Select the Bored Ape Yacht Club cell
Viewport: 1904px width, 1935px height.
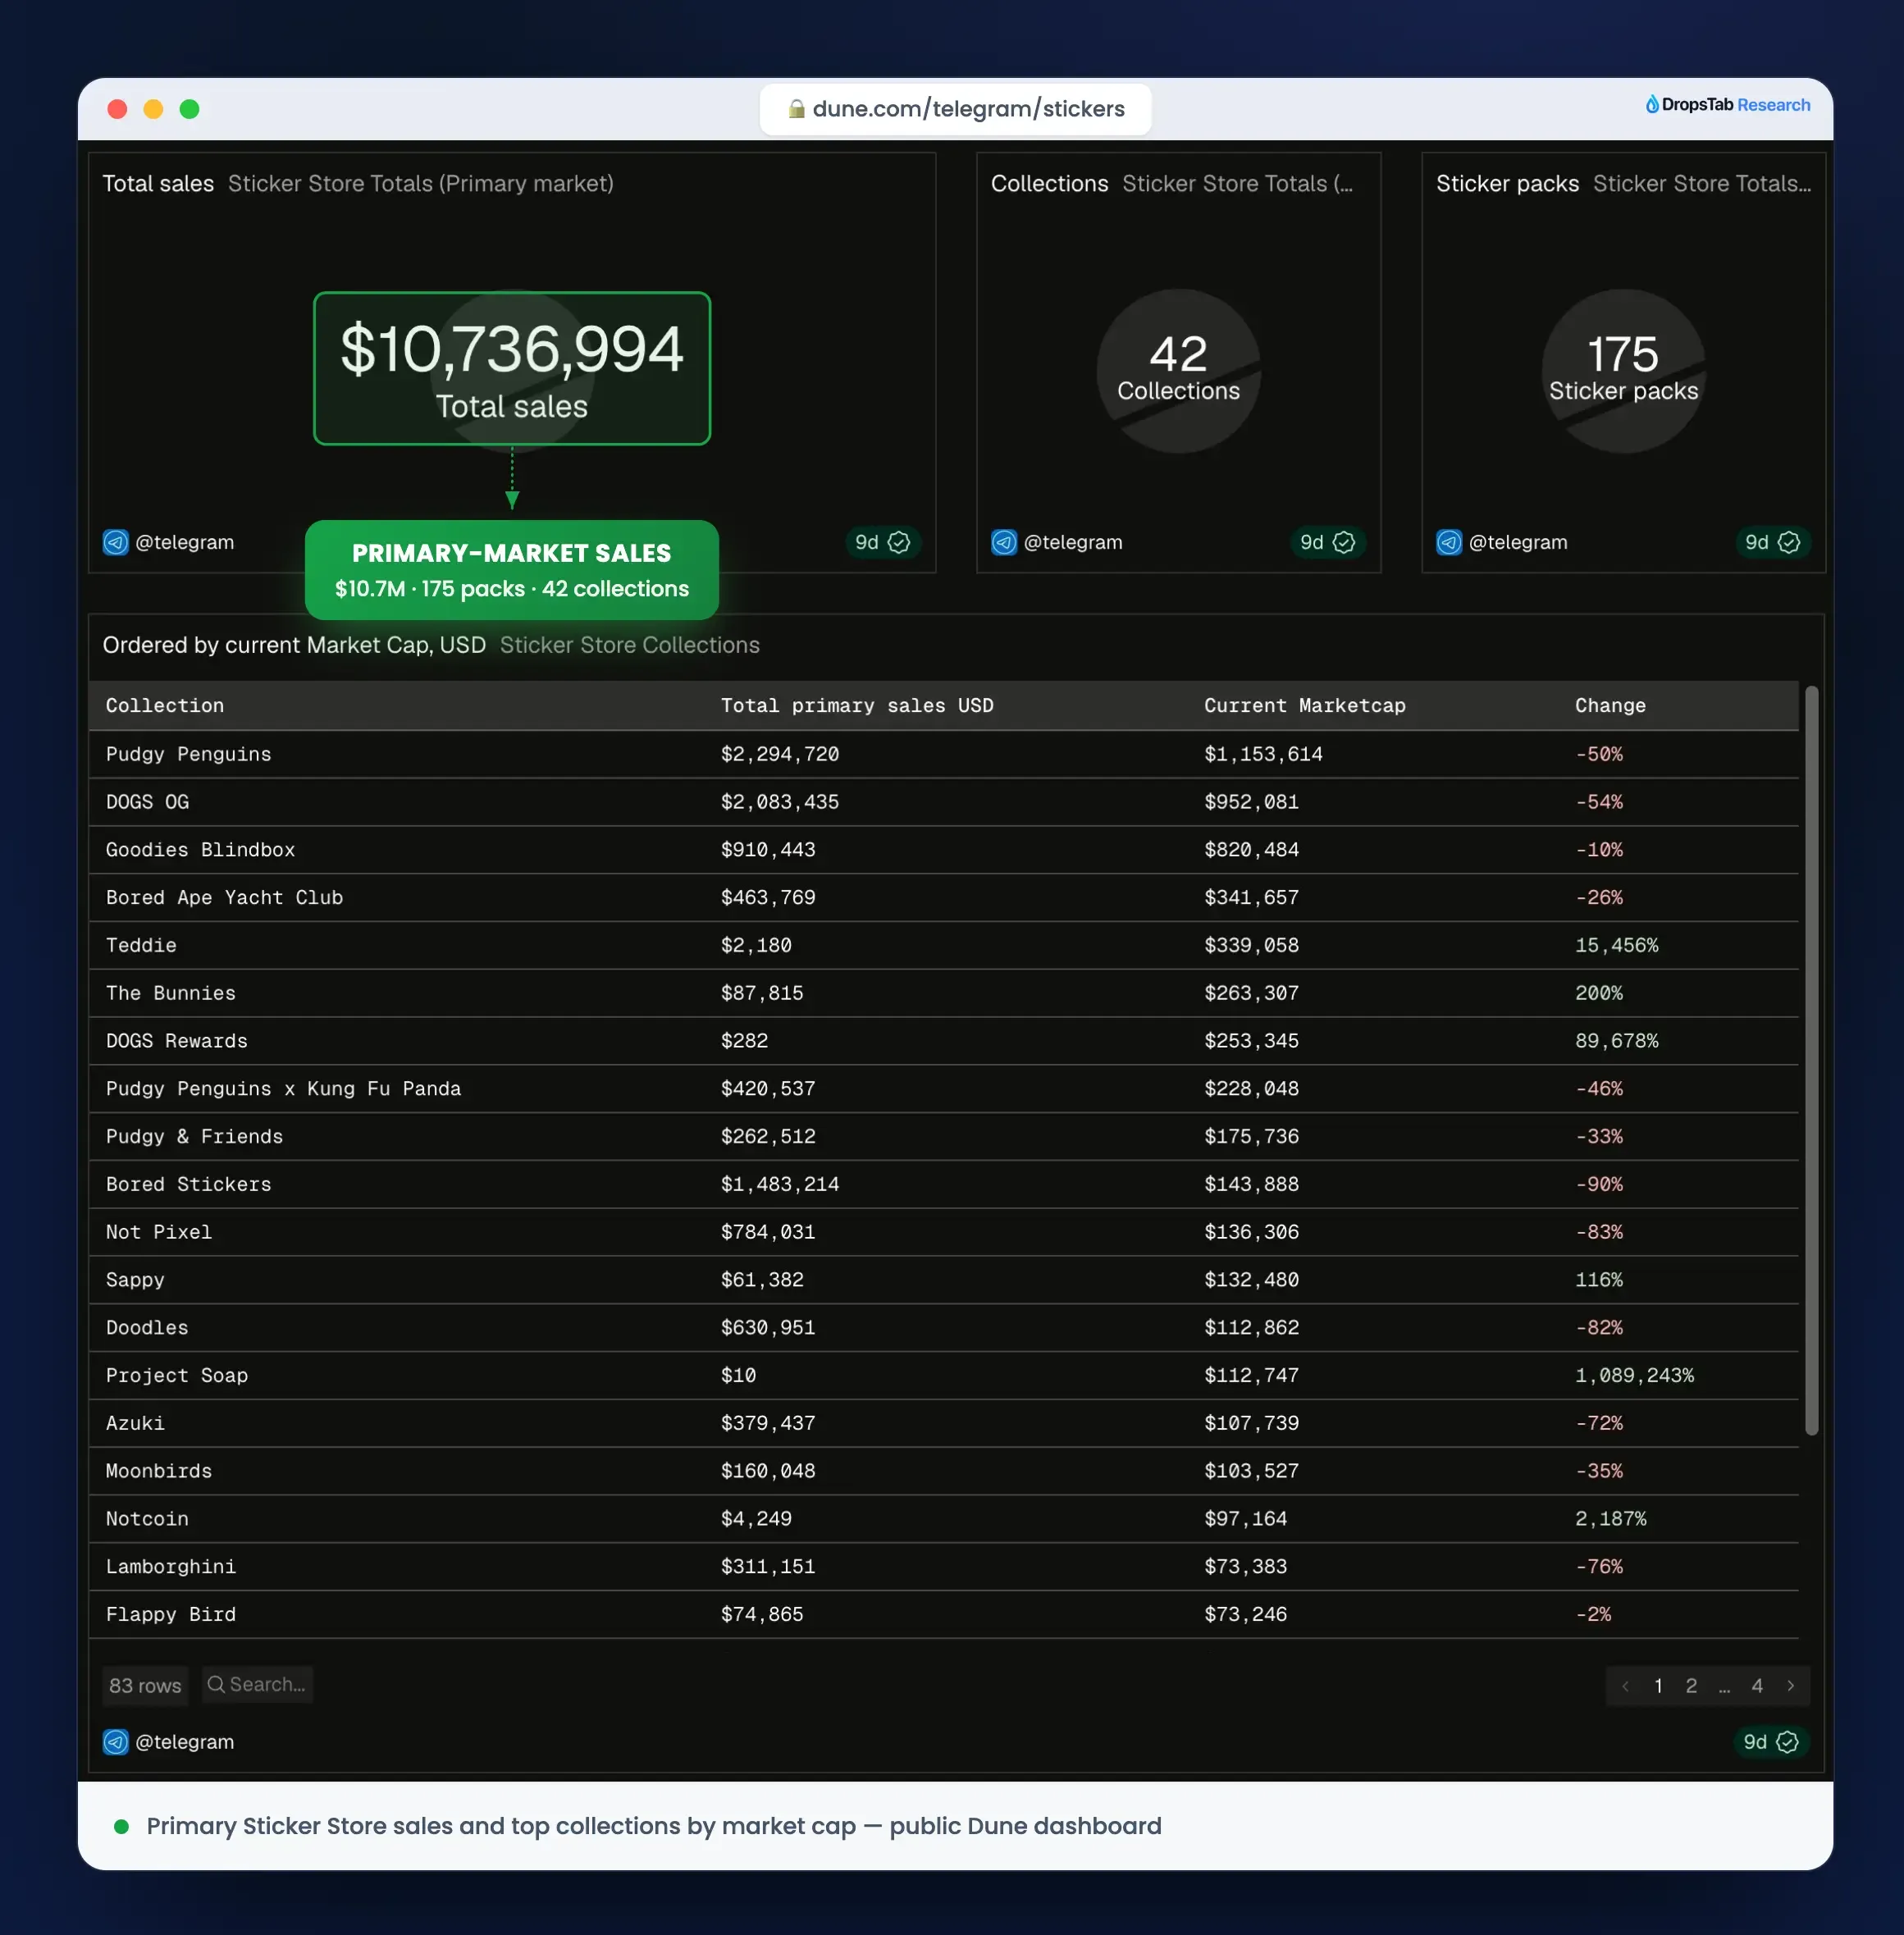point(224,898)
